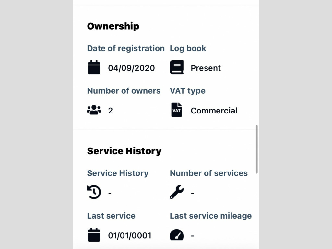Click the Ownership section heading
This screenshot has width=332, height=249.
tap(113, 26)
